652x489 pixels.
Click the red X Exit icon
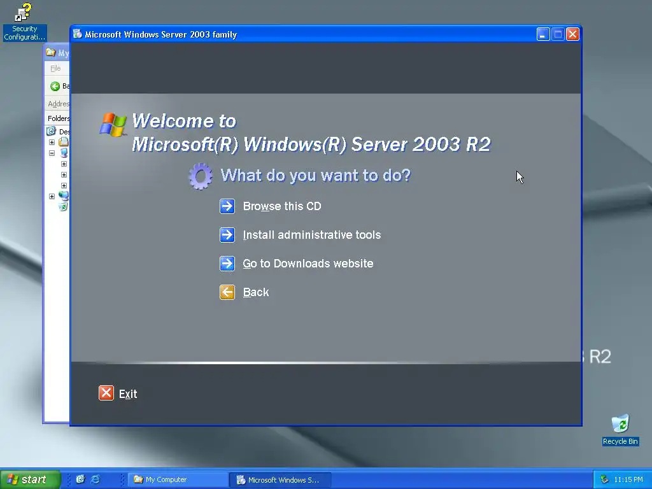point(106,393)
